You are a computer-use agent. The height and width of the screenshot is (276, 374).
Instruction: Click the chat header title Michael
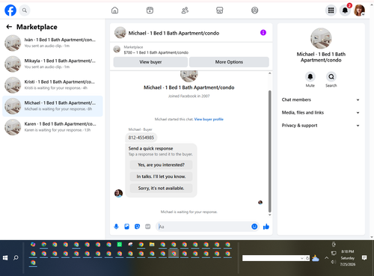(174, 33)
